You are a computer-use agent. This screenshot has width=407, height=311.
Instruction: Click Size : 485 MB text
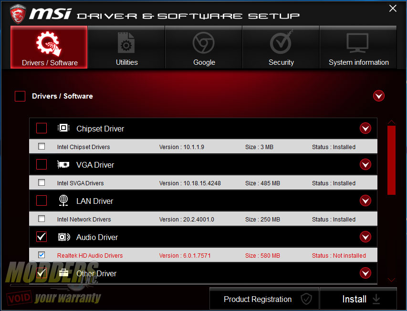point(263,183)
